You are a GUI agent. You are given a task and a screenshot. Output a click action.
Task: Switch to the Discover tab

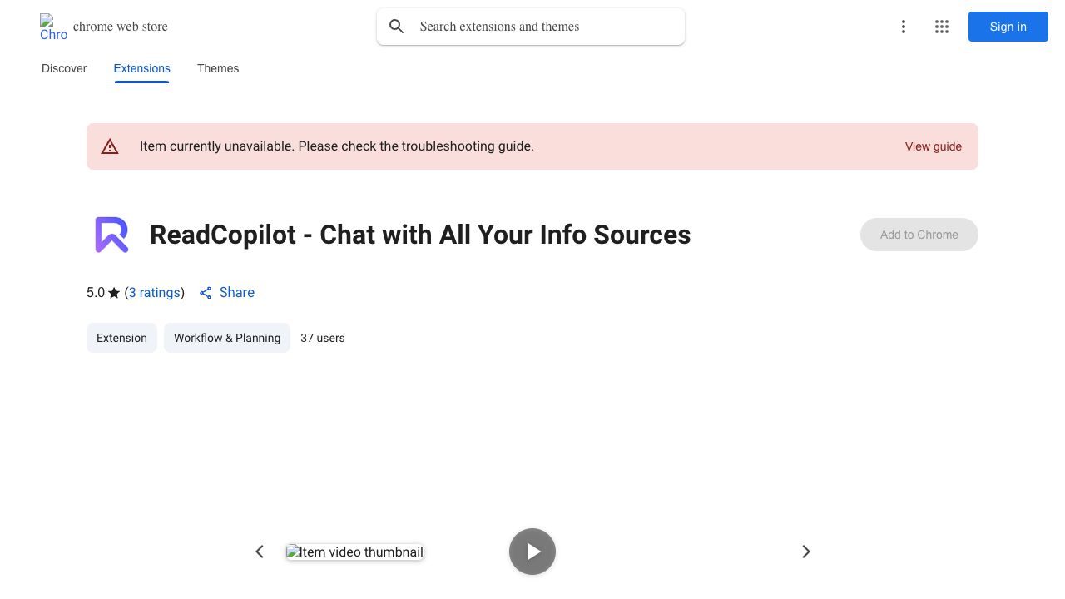coord(64,68)
